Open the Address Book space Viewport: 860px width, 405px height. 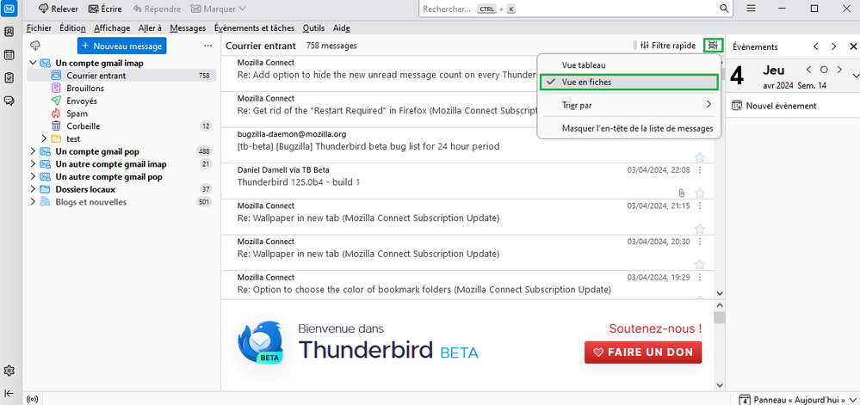coord(9,32)
